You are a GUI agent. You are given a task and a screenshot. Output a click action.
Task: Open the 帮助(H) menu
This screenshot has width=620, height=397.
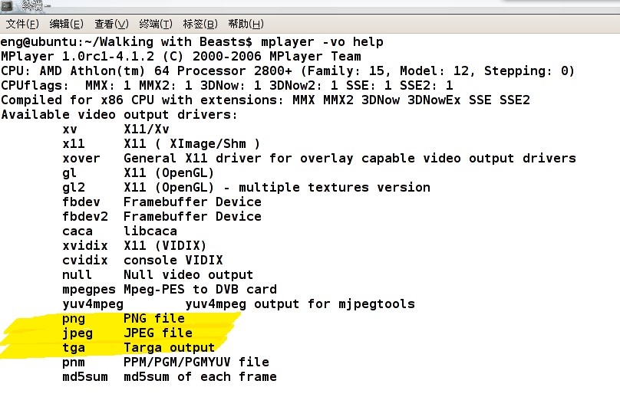tap(246, 24)
